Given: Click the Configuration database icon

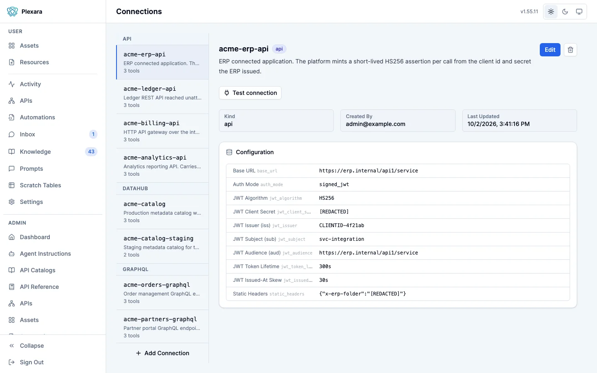Looking at the screenshot, I should click(229, 152).
